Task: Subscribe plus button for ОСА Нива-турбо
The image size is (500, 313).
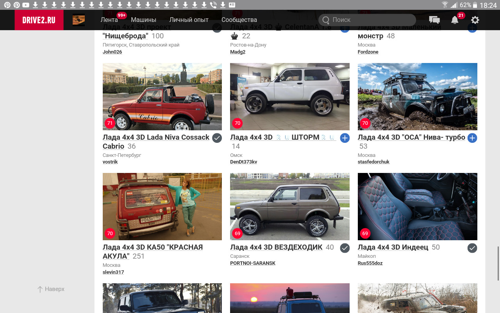Action: (472, 138)
